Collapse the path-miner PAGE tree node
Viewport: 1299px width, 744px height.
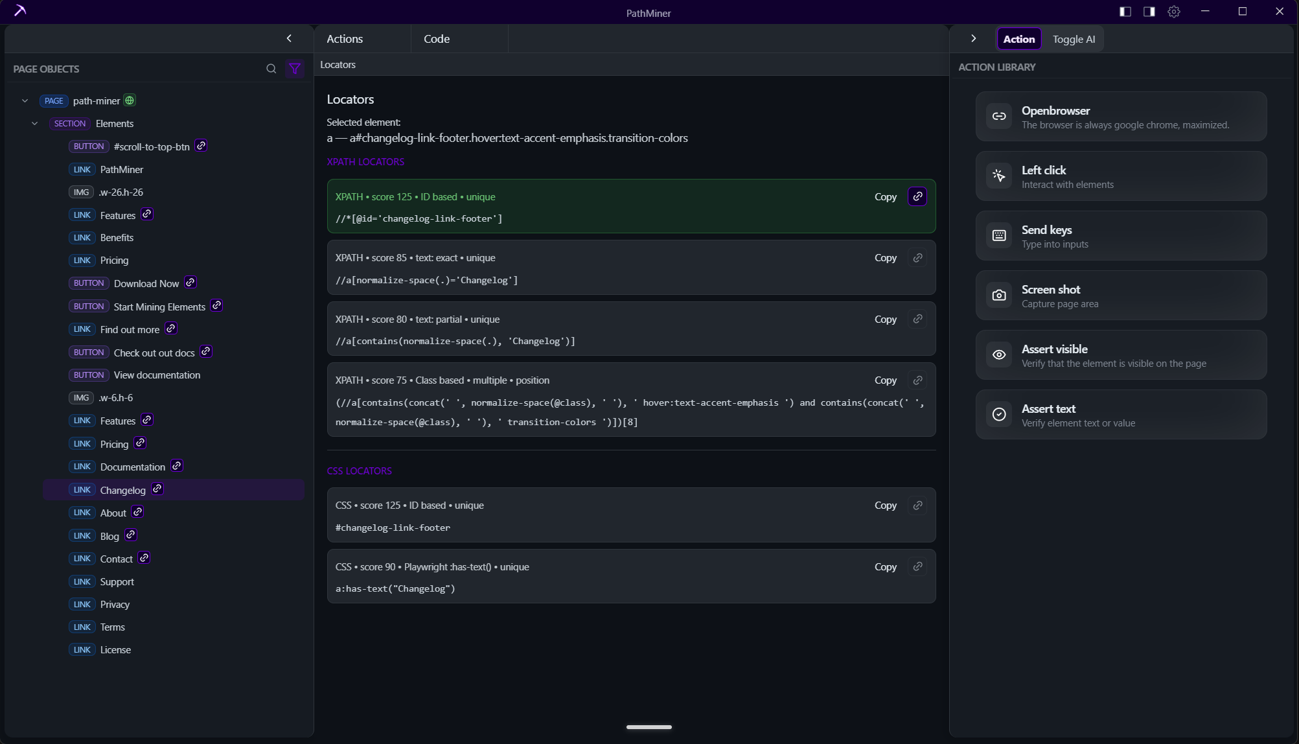tap(25, 100)
